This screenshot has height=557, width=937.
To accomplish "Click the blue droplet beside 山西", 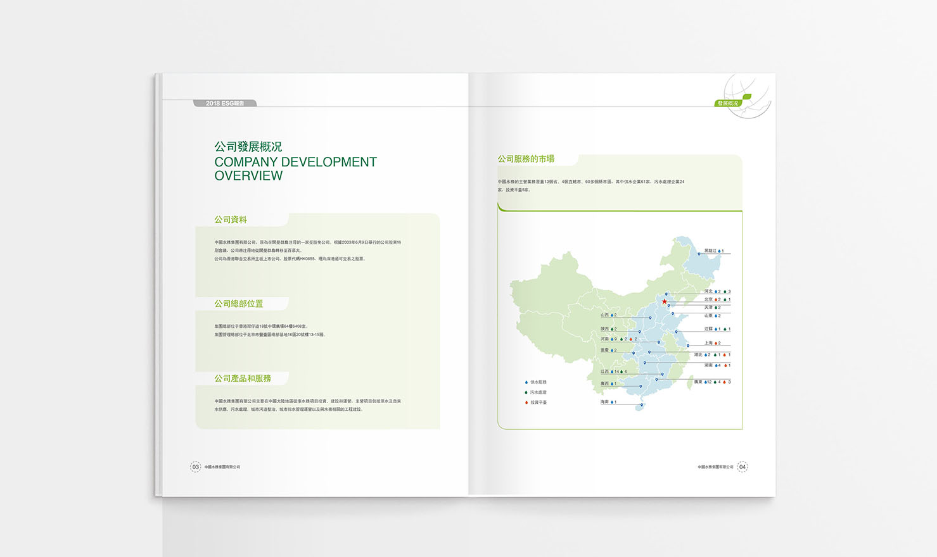I will pyautogui.click(x=612, y=315).
